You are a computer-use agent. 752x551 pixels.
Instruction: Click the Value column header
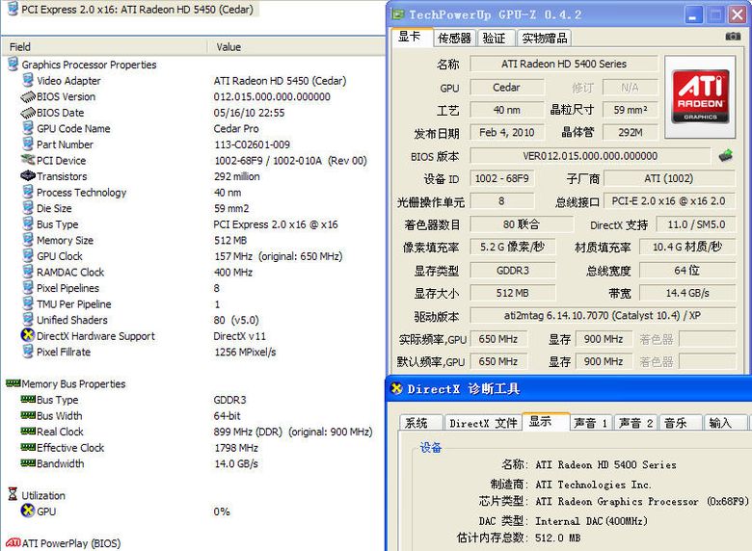click(296, 46)
